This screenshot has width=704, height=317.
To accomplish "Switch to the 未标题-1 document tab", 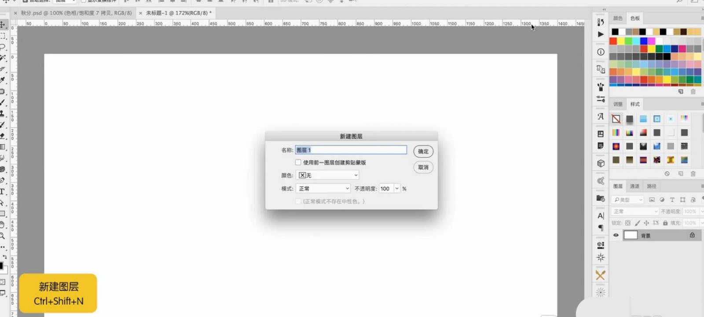I will pos(178,13).
